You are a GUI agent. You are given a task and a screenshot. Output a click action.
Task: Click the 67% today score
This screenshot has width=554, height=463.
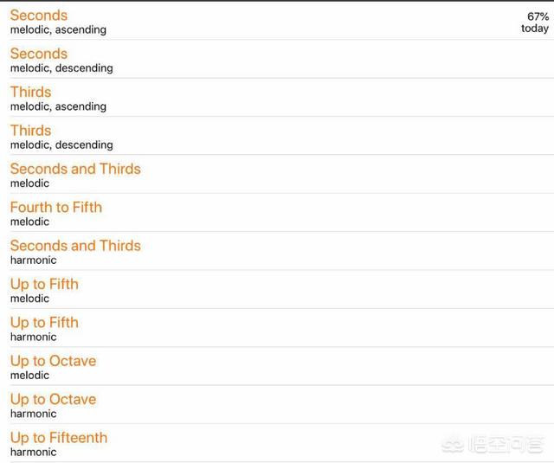[x=536, y=23]
